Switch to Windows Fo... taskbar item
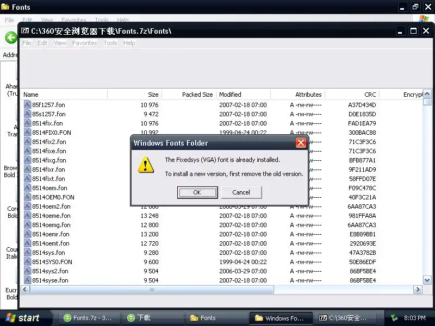The width and height of the screenshot is (435, 326). pos(281,318)
